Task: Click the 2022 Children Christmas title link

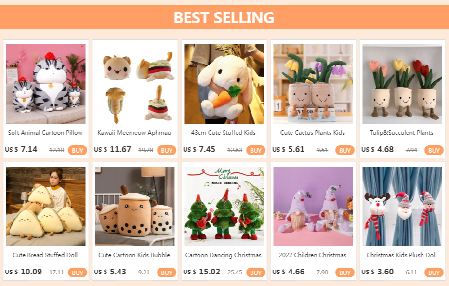Action: (x=313, y=255)
